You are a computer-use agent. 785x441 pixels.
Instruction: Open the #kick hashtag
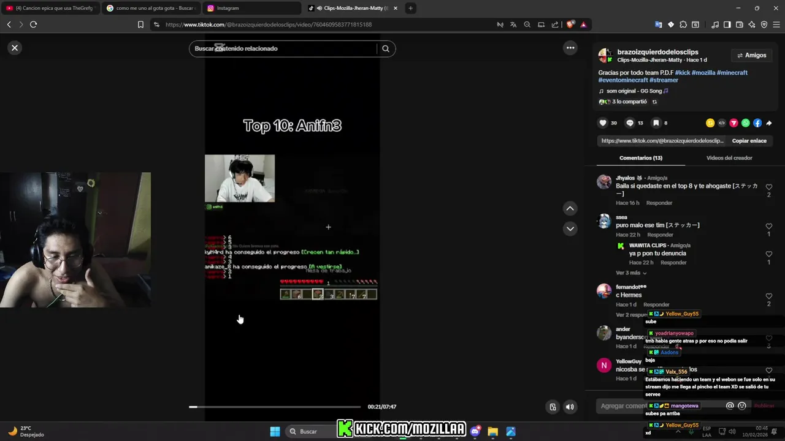(x=683, y=72)
